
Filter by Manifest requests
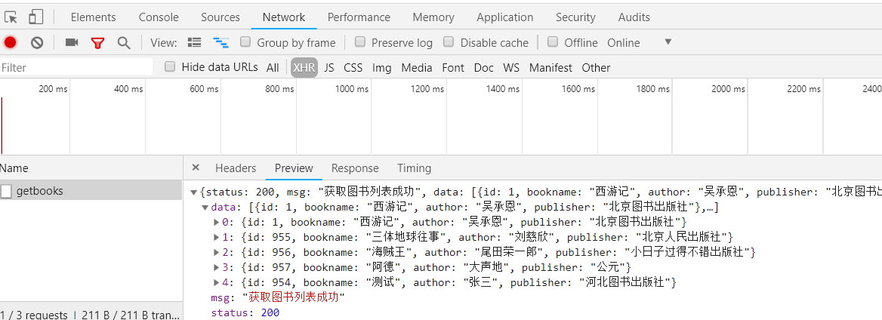click(550, 68)
